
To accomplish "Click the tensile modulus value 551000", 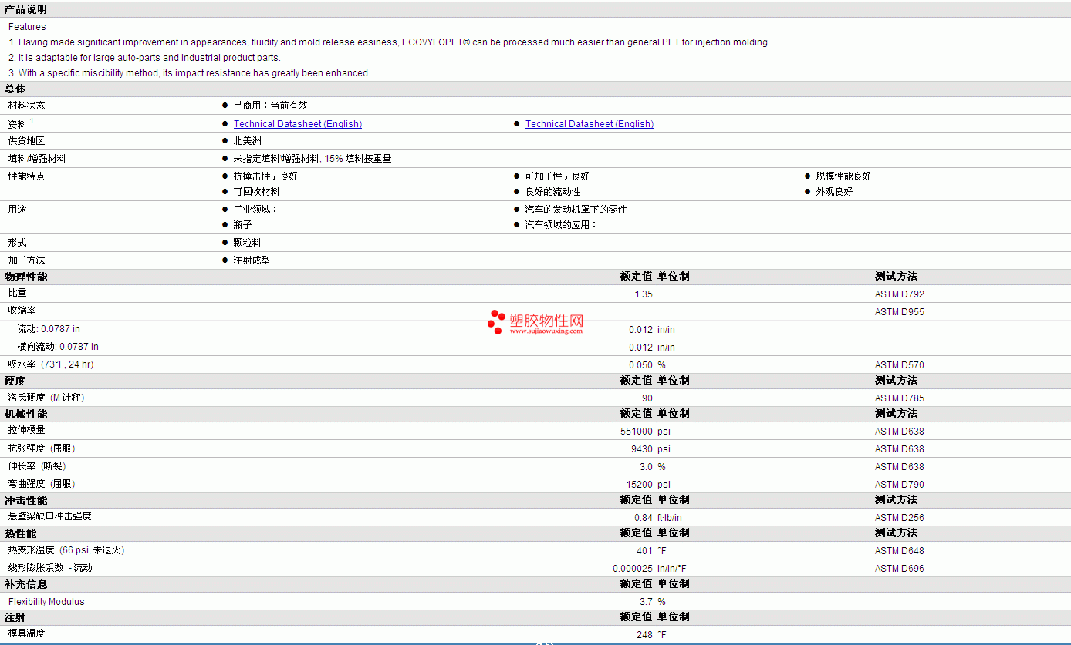I will point(637,432).
